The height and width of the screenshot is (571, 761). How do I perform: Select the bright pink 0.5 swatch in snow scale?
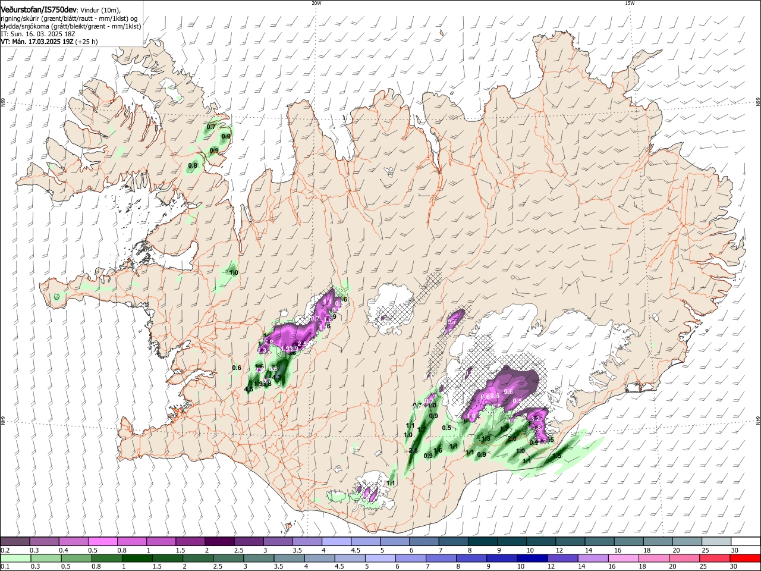[x=103, y=541]
